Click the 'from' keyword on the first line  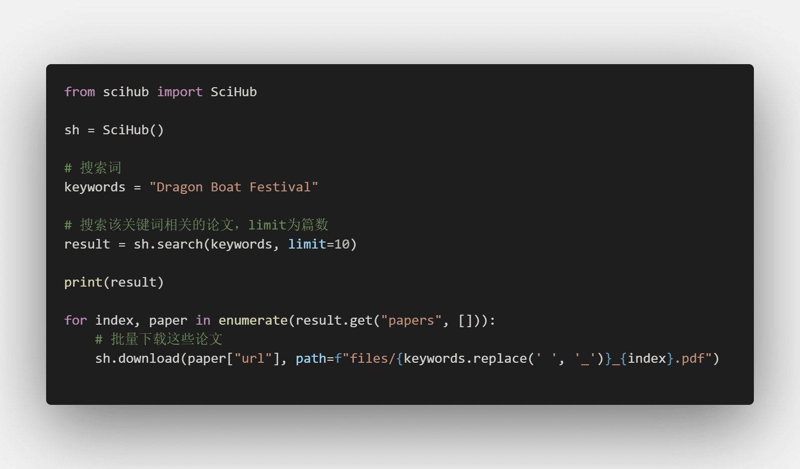80,92
